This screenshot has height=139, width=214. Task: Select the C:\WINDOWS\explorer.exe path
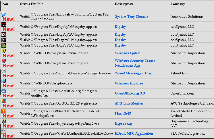click(x=52, y=83)
